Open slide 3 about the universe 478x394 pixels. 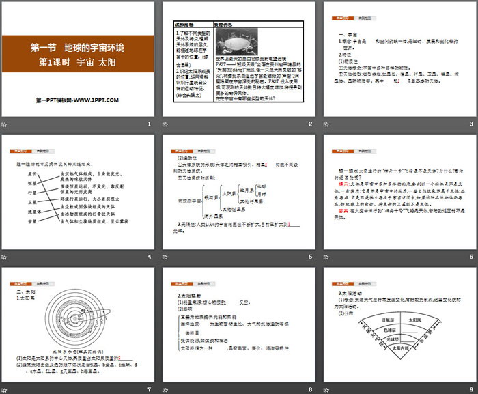pos(400,59)
